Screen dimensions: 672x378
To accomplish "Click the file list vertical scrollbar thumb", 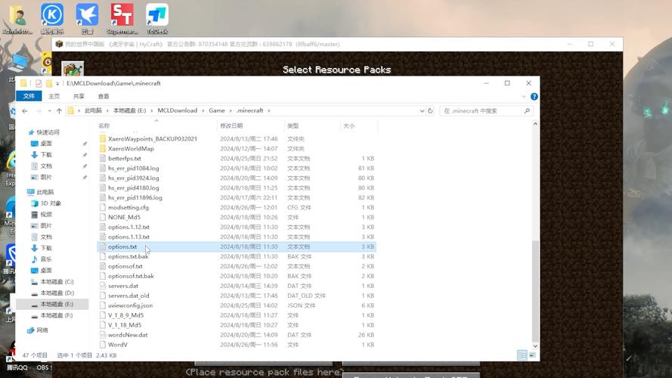I will (x=535, y=290).
